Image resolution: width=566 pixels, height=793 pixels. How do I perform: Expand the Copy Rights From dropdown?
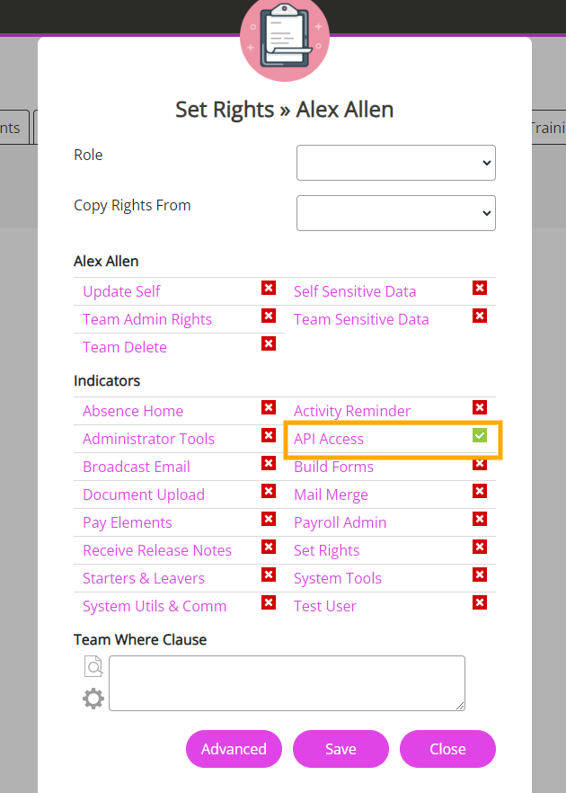tap(395, 213)
